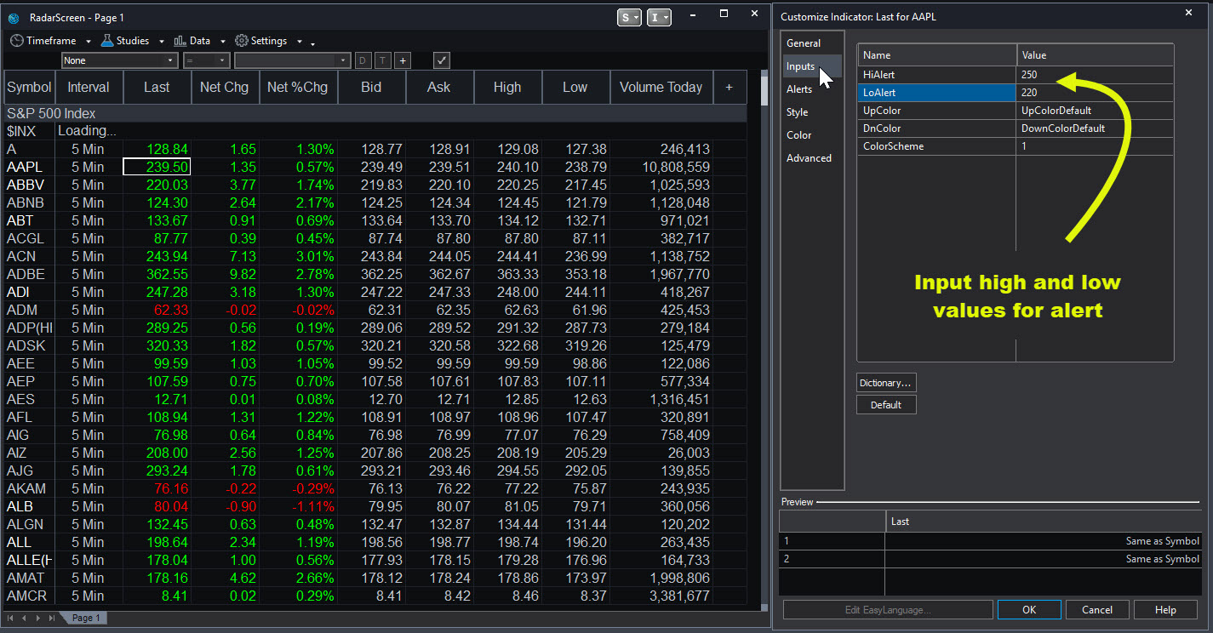1213x633 pixels.
Task: Jump to the last page arrow
Action: click(52, 618)
